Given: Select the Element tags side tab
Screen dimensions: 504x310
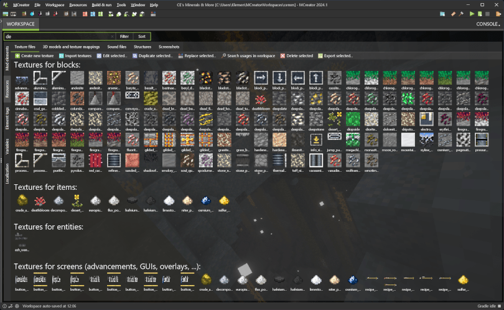Looking at the screenshot, I should 7,118.
